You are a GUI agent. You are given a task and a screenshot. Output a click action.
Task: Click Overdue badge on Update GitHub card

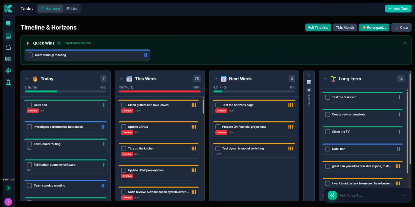coord(127,133)
